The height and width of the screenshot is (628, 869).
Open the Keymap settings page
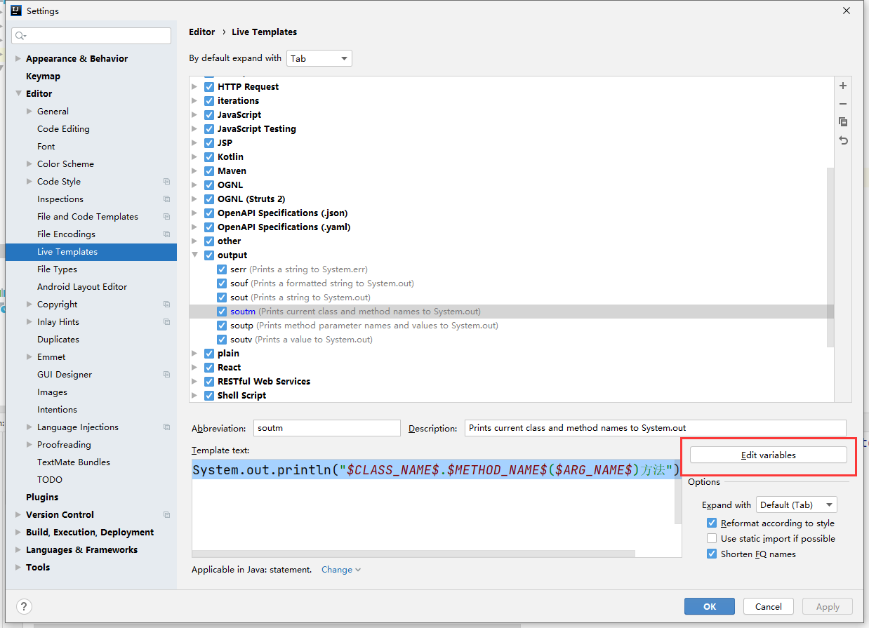[43, 76]
